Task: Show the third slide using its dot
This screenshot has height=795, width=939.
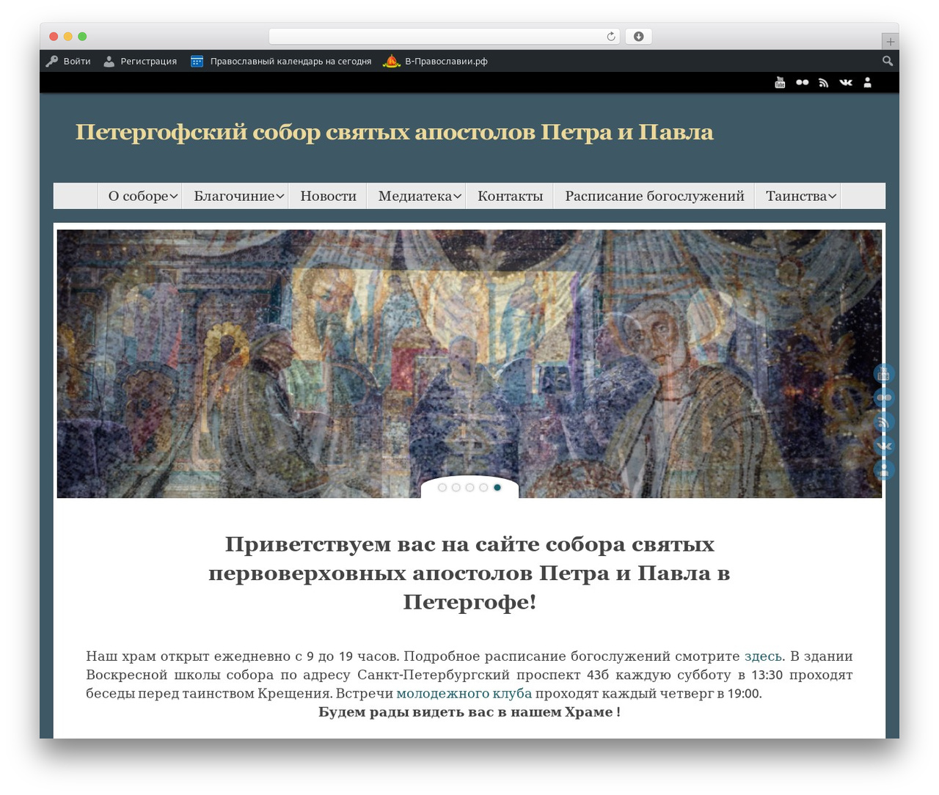Action: click(x=469, y=488)
